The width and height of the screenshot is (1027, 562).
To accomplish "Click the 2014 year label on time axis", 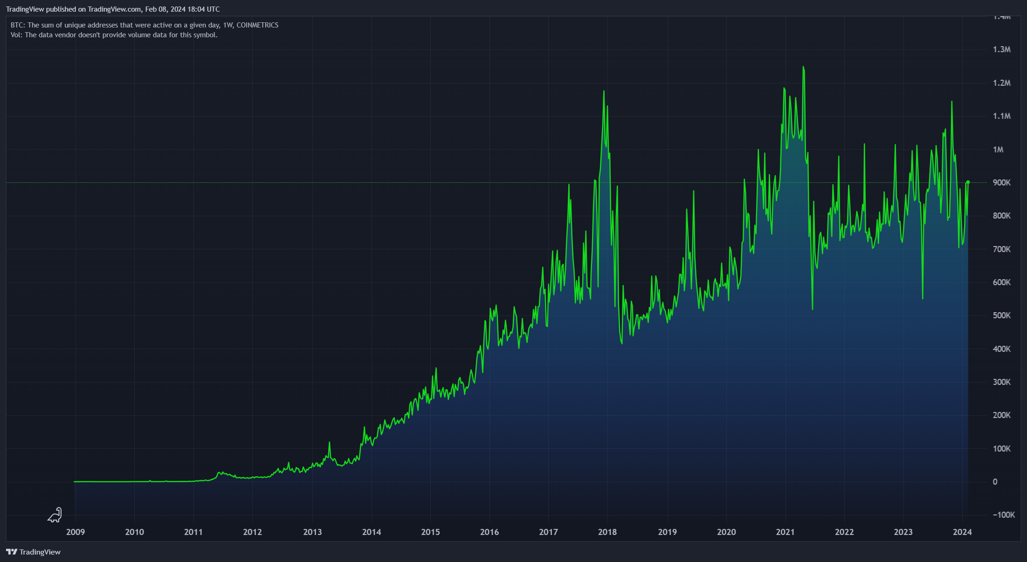I will [x=372, y=532].
